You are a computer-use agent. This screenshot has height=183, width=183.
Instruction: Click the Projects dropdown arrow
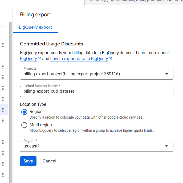pos(167,74)
